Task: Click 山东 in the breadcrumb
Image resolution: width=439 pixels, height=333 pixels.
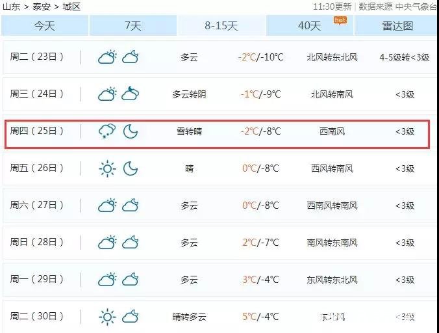Action: (12, 7)
